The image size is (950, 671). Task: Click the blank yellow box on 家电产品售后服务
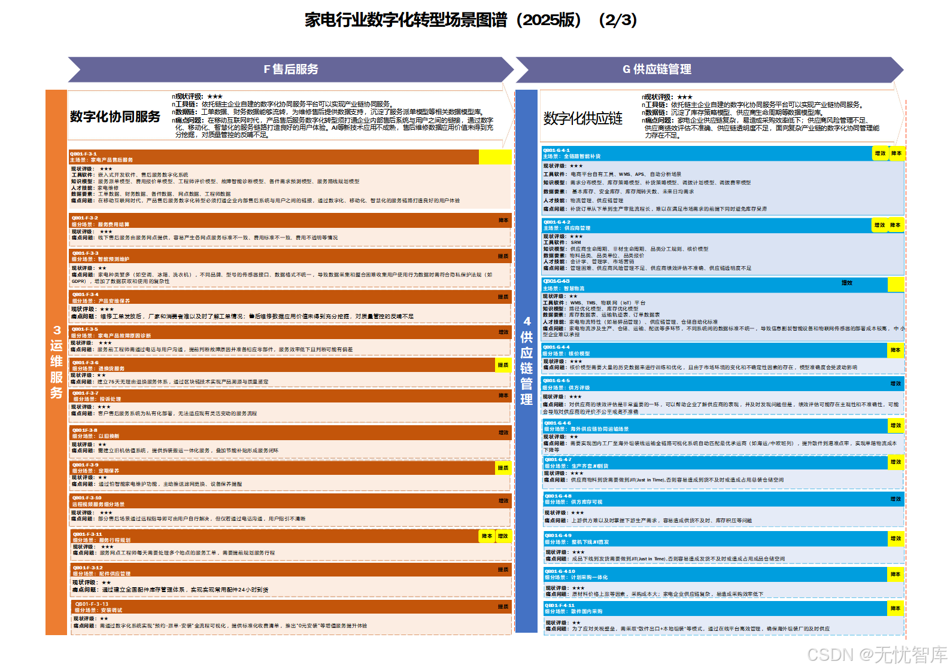495,157
